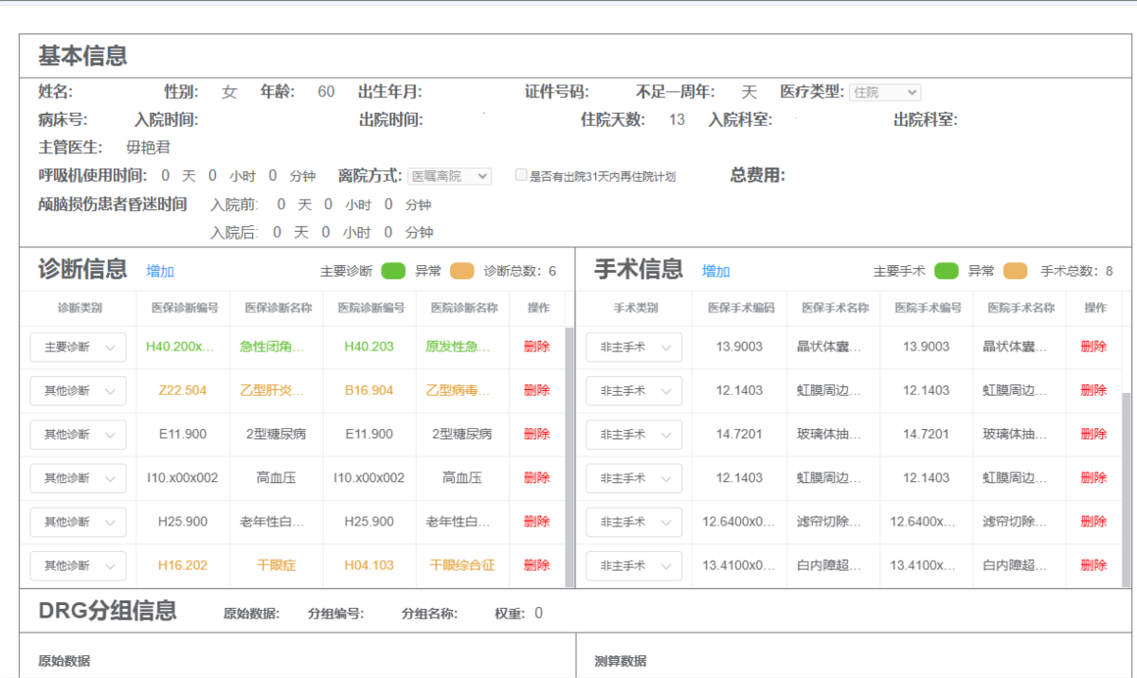Select the Z22.504 diagnosis code cell

pos(184,390)
